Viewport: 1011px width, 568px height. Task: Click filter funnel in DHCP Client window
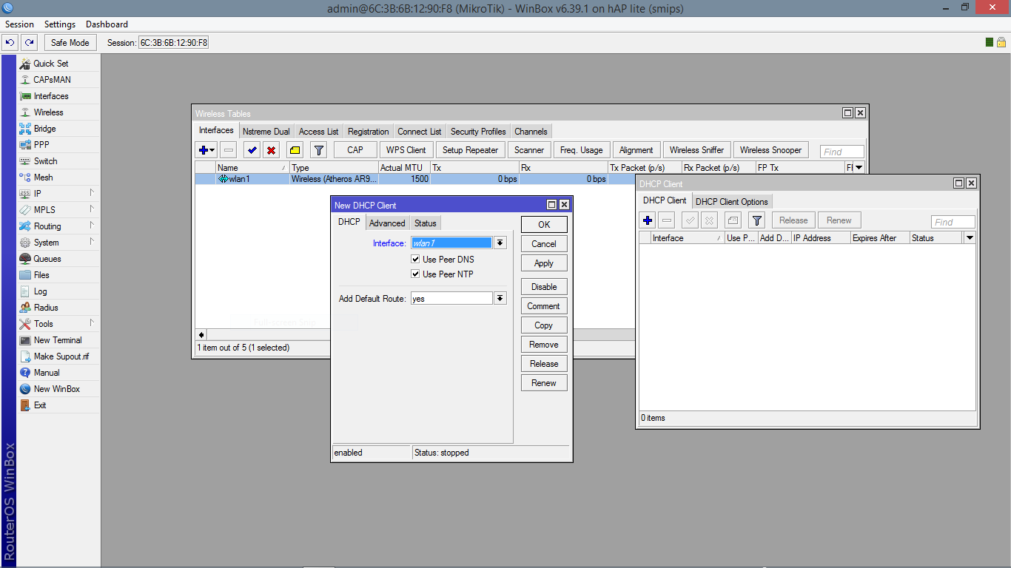756,220
